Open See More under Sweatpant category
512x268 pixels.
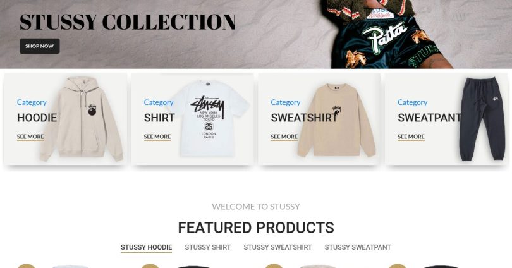pos(411,137)
